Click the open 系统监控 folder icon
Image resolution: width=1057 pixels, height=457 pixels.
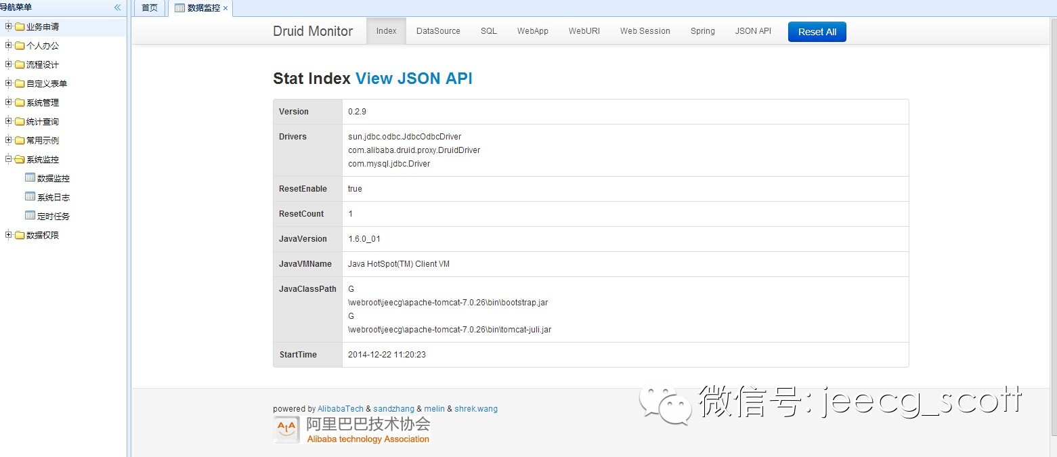coord(20,160)
